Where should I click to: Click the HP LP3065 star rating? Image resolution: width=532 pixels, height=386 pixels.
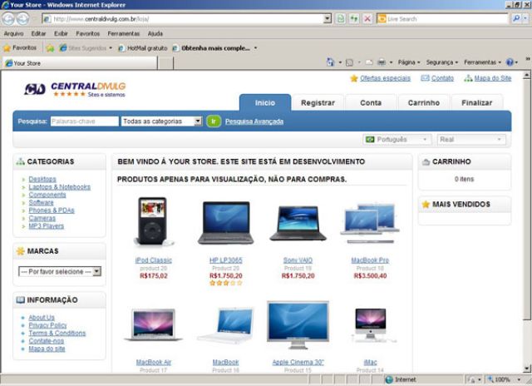pos(226,283)
